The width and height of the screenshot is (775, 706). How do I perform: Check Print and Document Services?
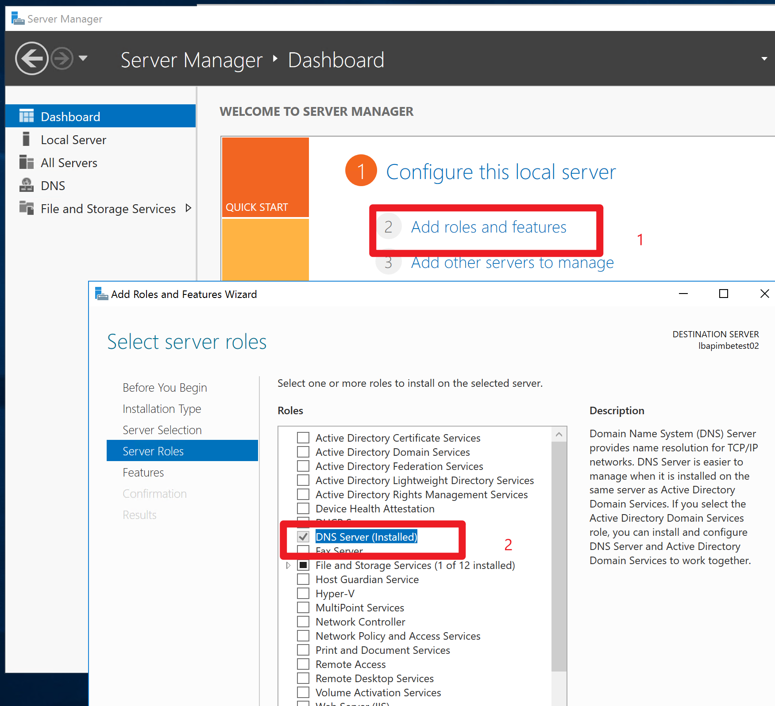pos(303,650)
